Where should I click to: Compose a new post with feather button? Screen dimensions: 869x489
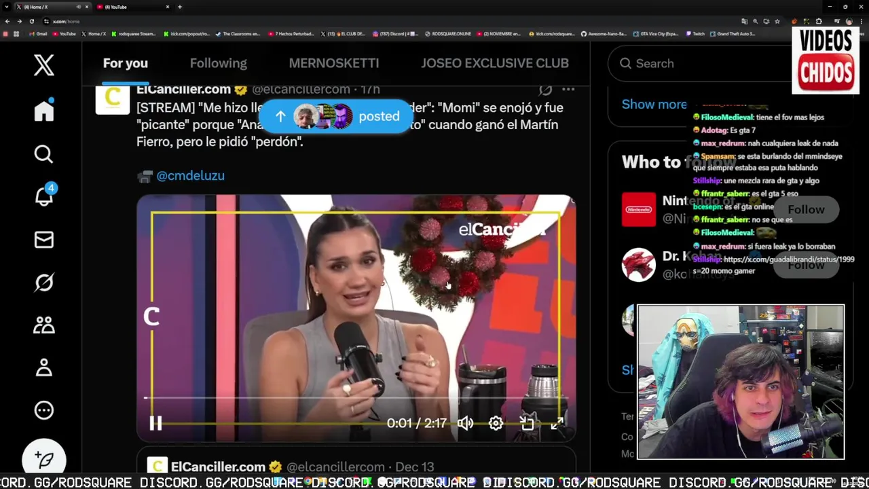tap(44, 459)
